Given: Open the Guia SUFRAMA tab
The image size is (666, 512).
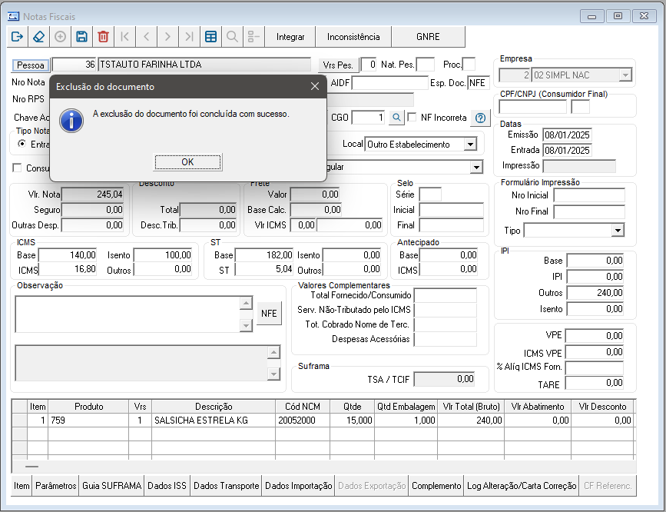Looking at the screenshot, I should [x=111, y=486].
